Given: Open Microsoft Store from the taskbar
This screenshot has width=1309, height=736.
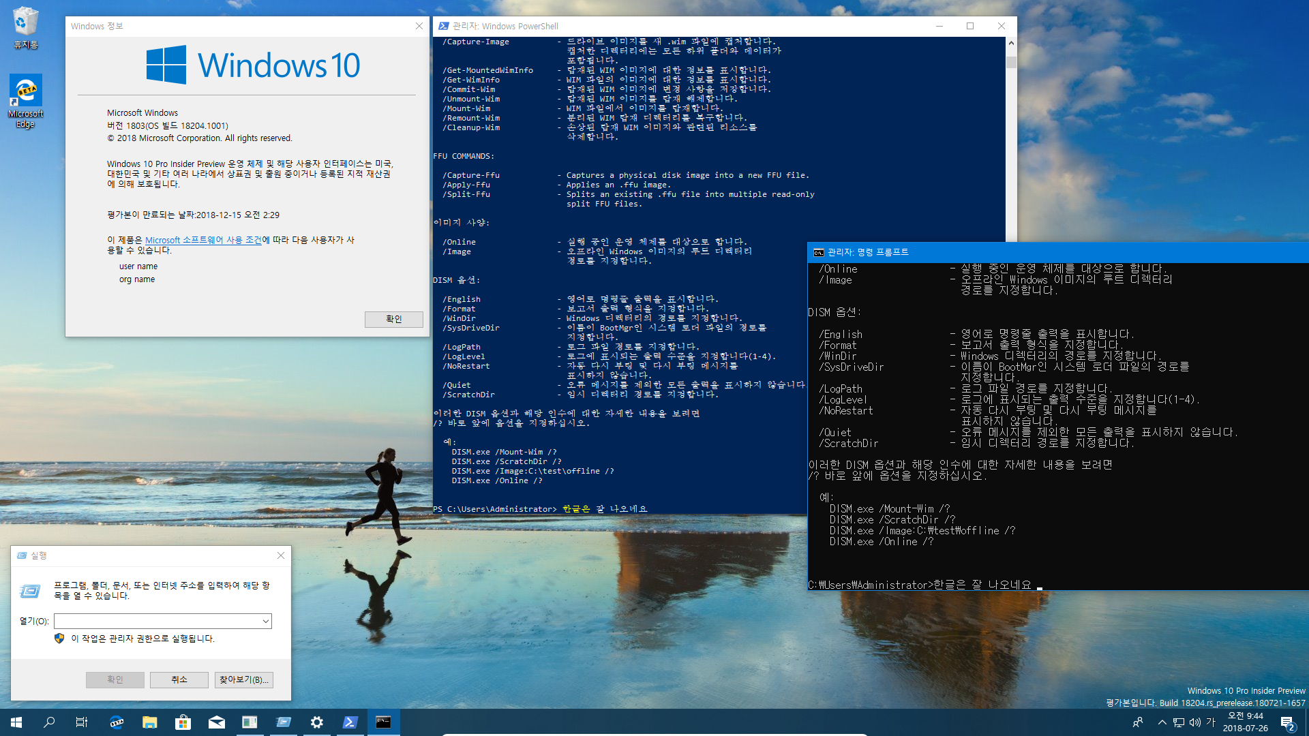Looking at the screenshot, I should [183, 722].
